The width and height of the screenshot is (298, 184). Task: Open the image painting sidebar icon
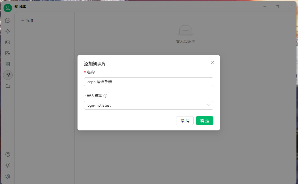pyautogui.click(x=8, y=42)
